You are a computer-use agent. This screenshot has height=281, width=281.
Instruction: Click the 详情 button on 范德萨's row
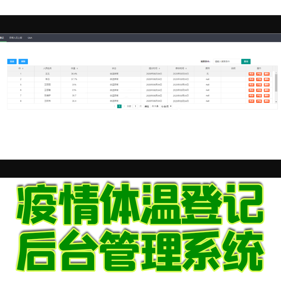[x=259, y=95]
